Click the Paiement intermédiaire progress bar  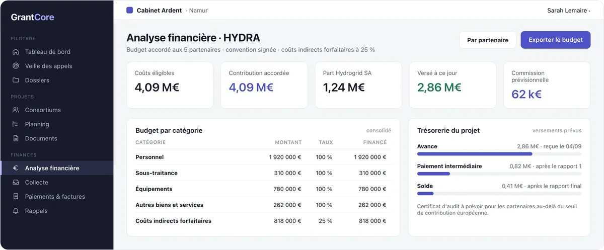coord(499,174)
